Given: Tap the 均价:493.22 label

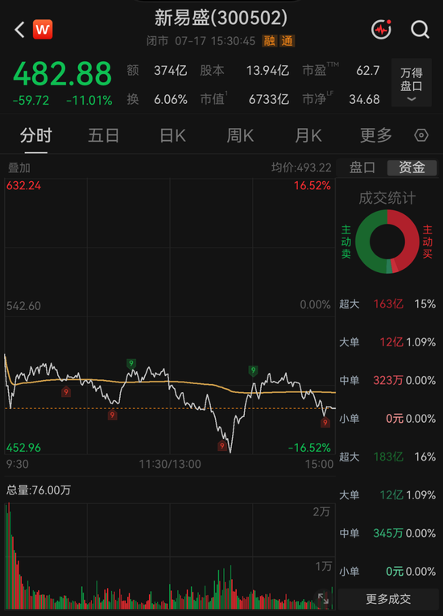Looking at the screenshot, I should (301, 167).
